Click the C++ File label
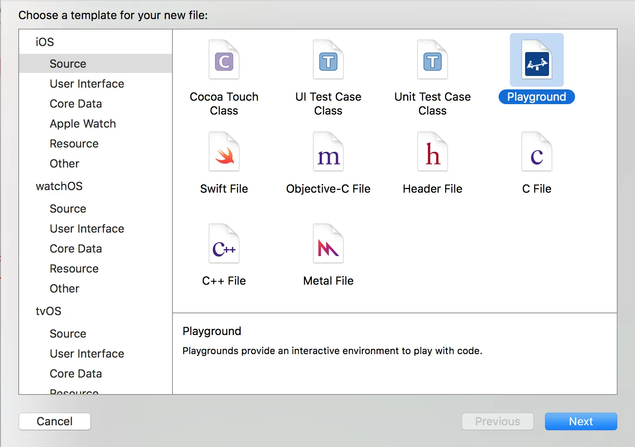 [x=224, y=281]
